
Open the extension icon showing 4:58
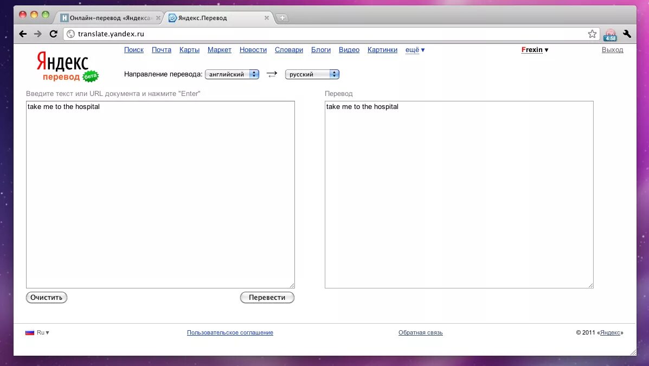click(x=610, y=35)
